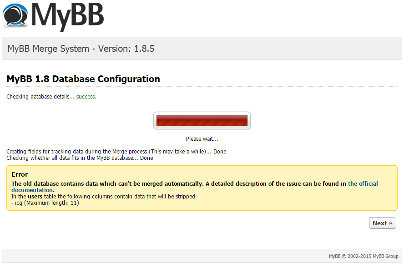Click the 'Error' title in yellow box

coord(20,174)
